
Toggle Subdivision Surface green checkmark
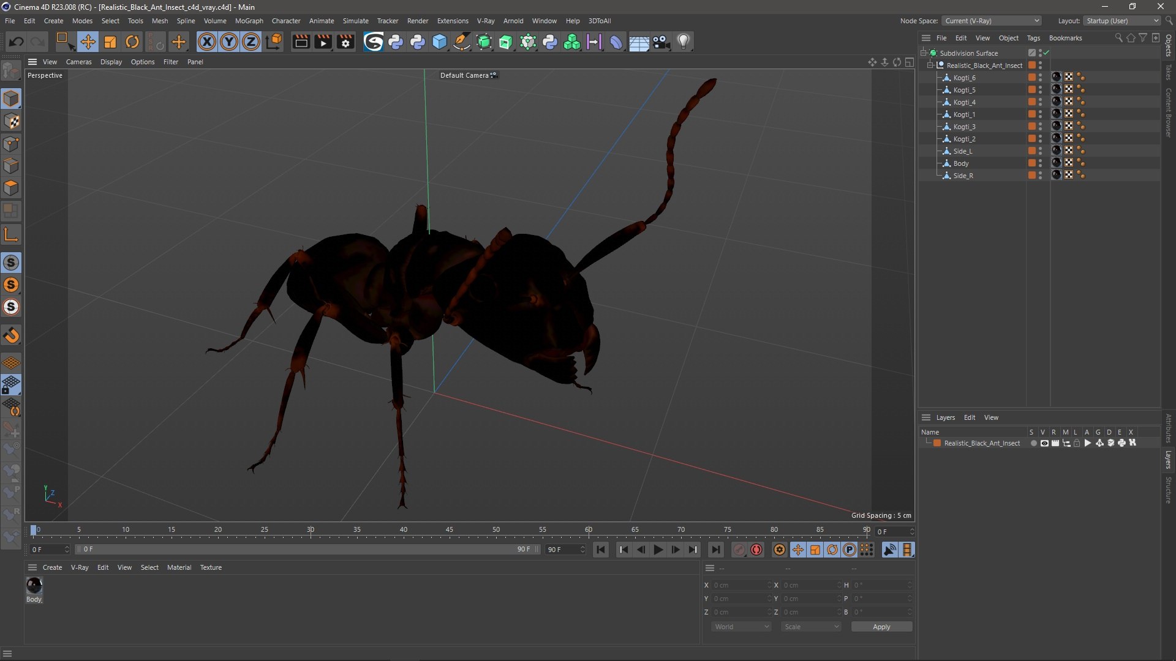tap(1046, 53)
